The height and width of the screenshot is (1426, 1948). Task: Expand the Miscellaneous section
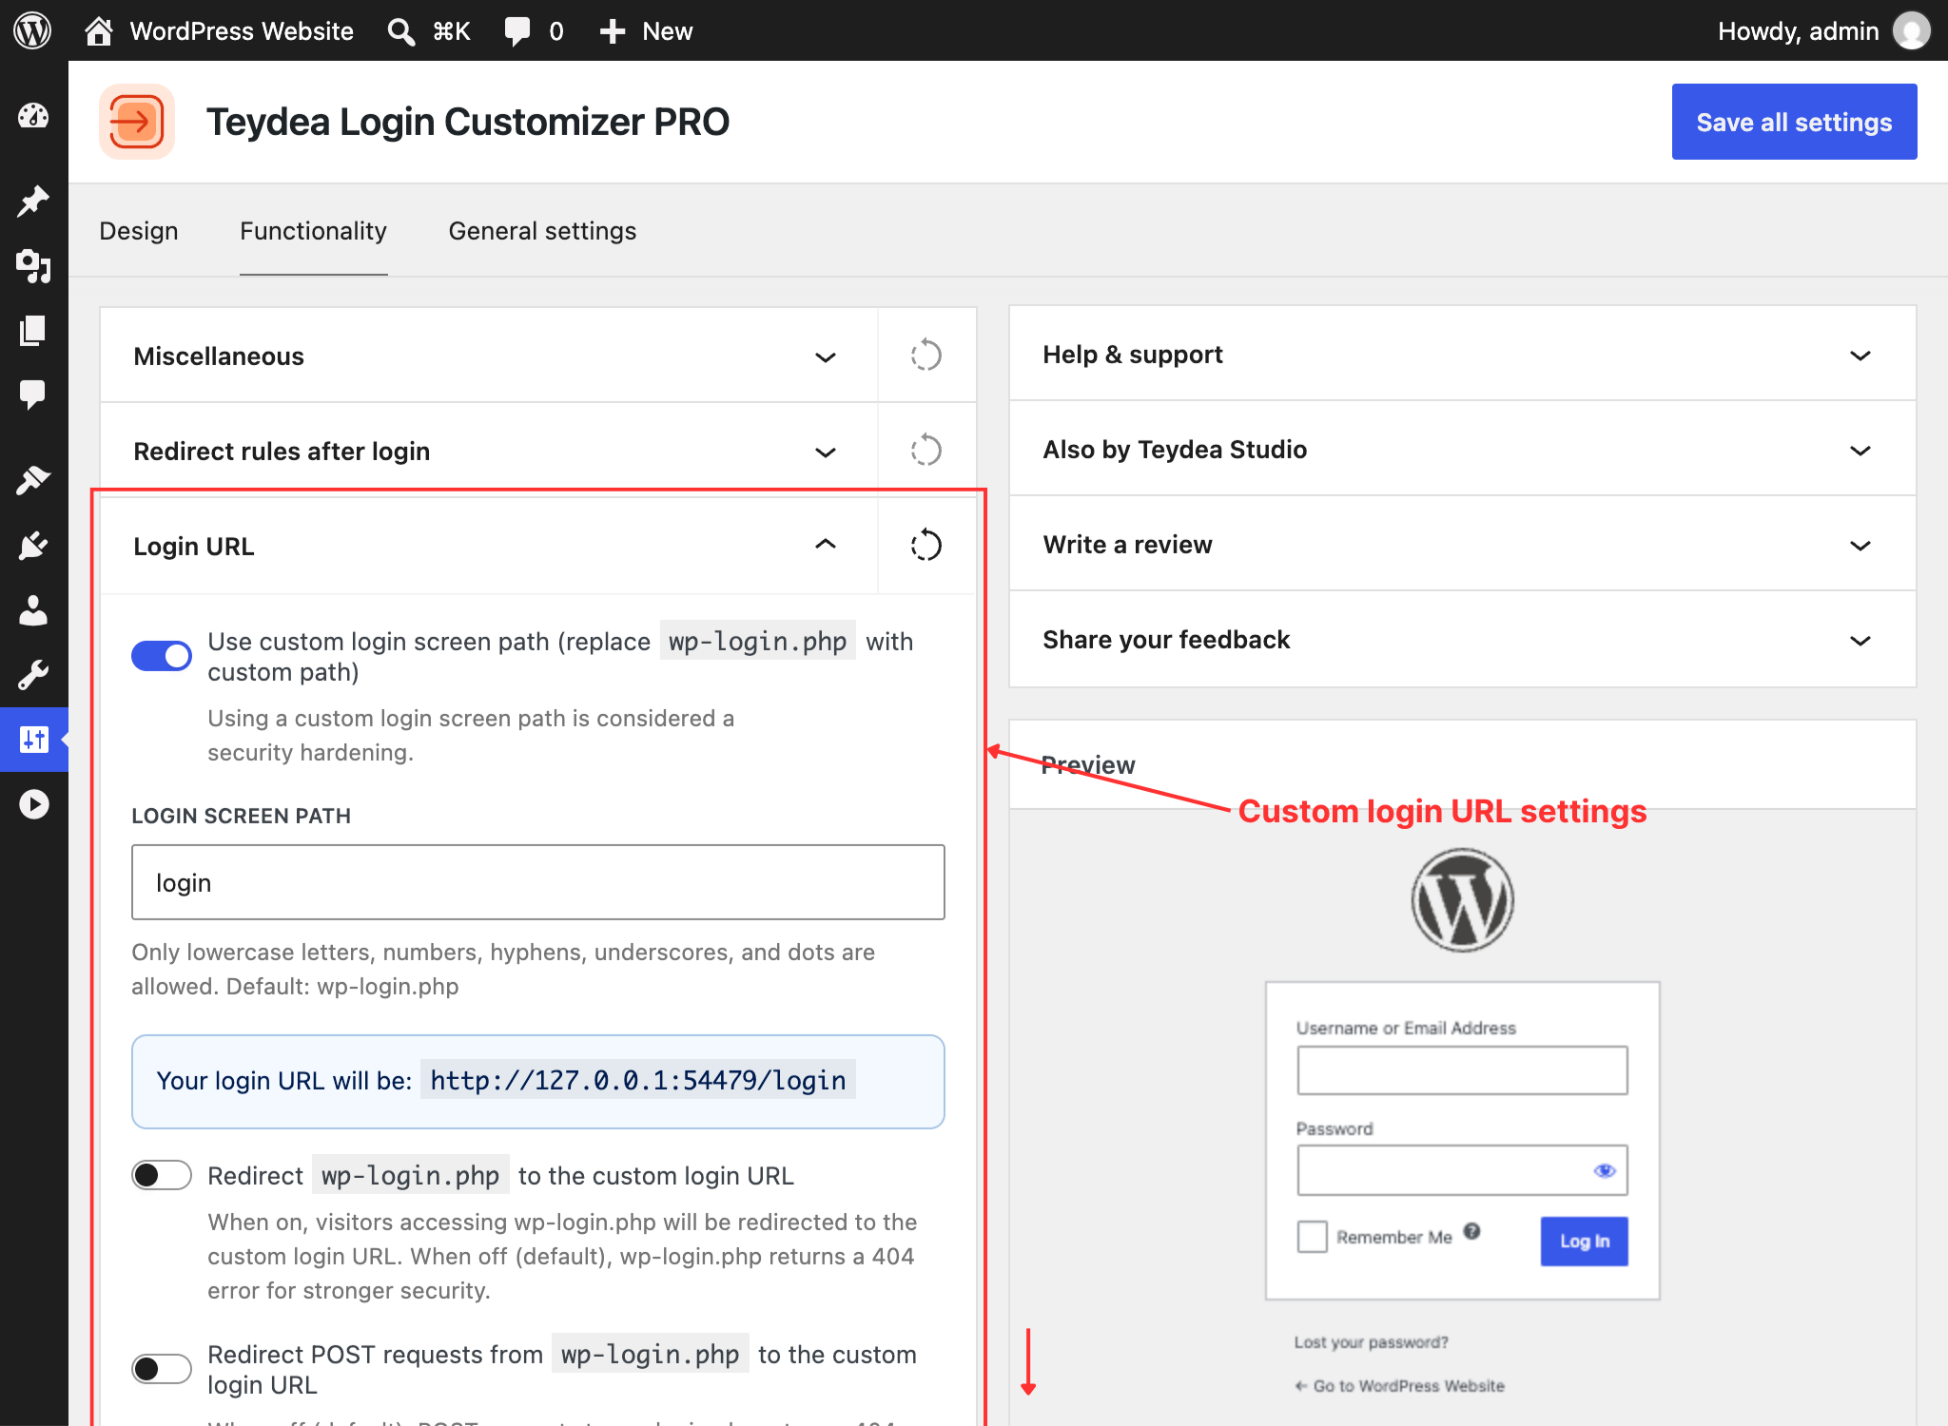pyautogui.click(x=489, y=356)
